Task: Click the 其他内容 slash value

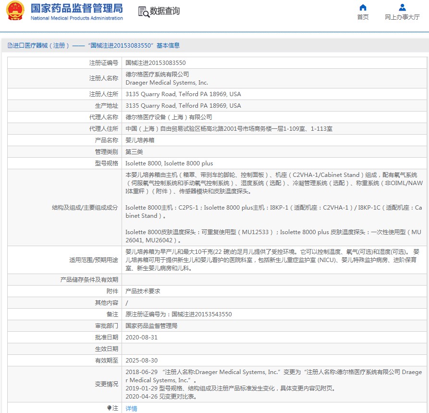Action: pos(127,302)
